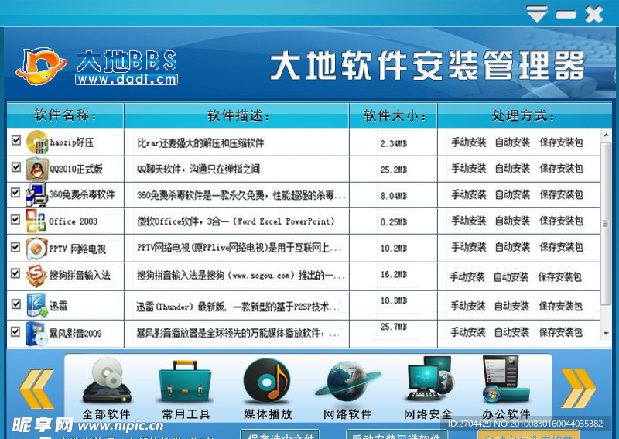
Task: Click the haozip好压 software icon
Action: click(x=36, y=142)
